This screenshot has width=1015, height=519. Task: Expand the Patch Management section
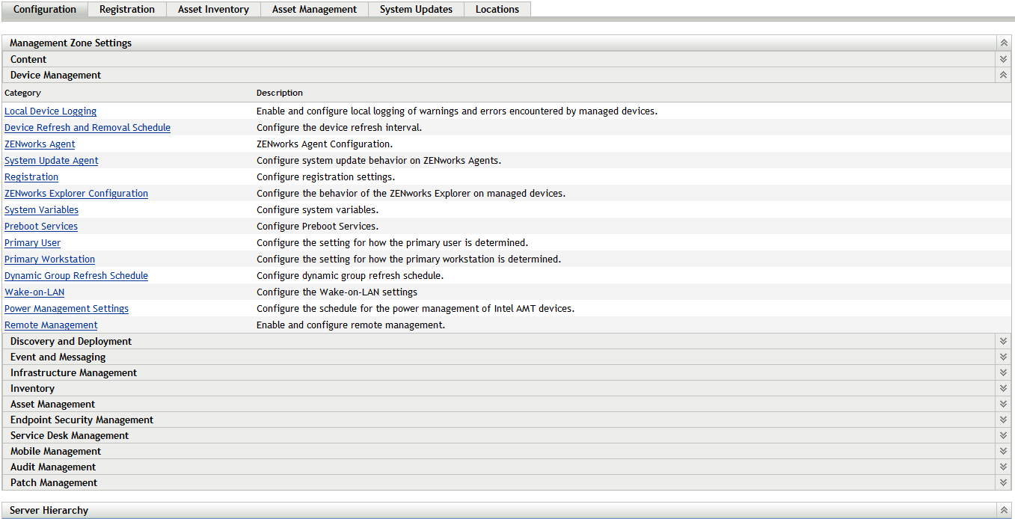(x=1003, y=482)
